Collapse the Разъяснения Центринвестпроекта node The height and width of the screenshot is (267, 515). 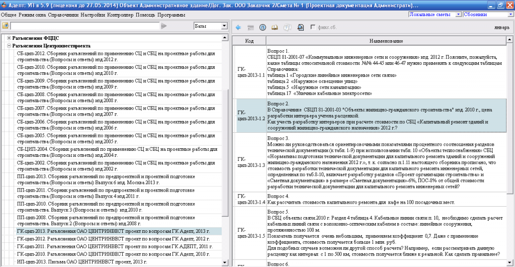pos(9,46)
